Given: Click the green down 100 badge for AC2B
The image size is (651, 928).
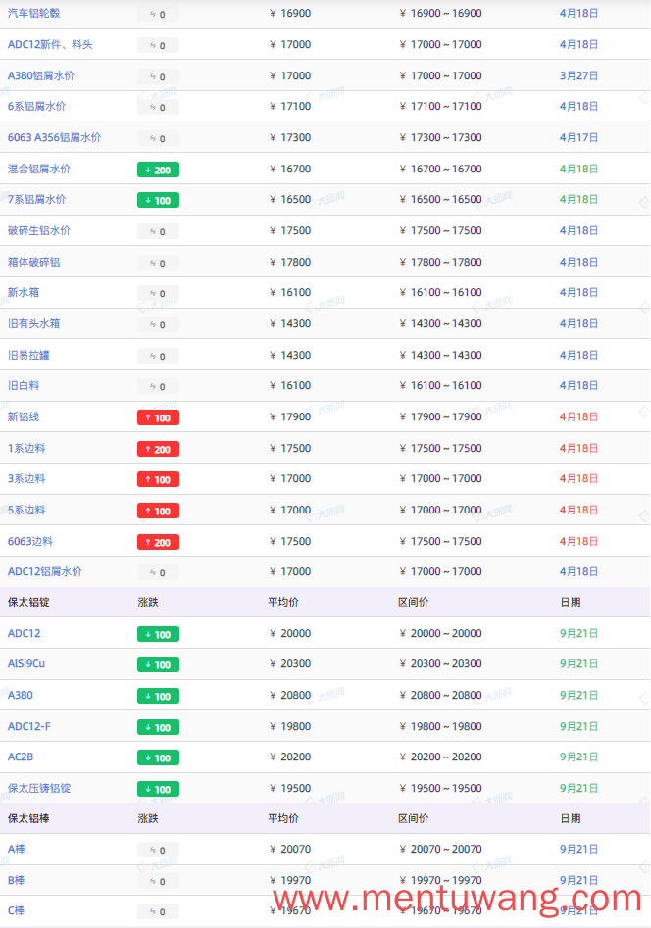Looking at the screenshot, I should pyautogui.click(x=158, y=757).
